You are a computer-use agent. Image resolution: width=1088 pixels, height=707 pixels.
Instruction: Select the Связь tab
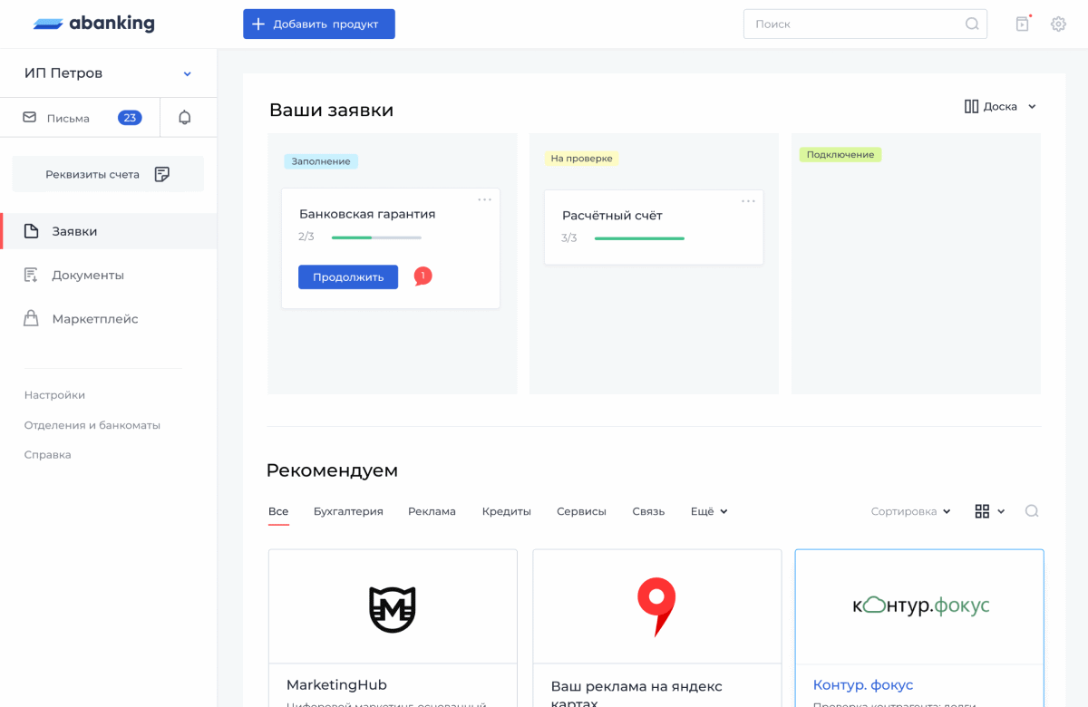tap(648, 511)
